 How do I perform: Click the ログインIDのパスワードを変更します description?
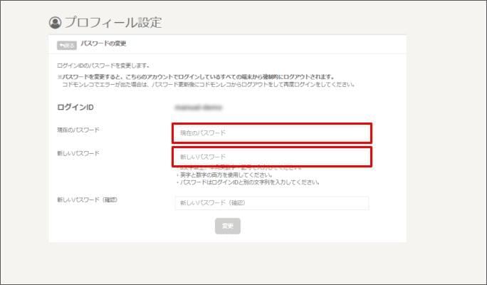103,66
